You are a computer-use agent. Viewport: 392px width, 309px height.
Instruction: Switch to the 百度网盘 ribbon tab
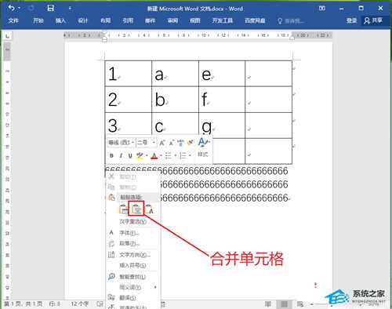pos(255,20)
